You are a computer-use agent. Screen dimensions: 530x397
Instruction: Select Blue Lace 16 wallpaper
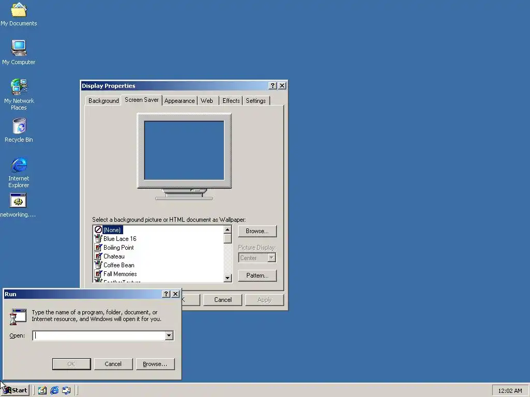[120, 239]
